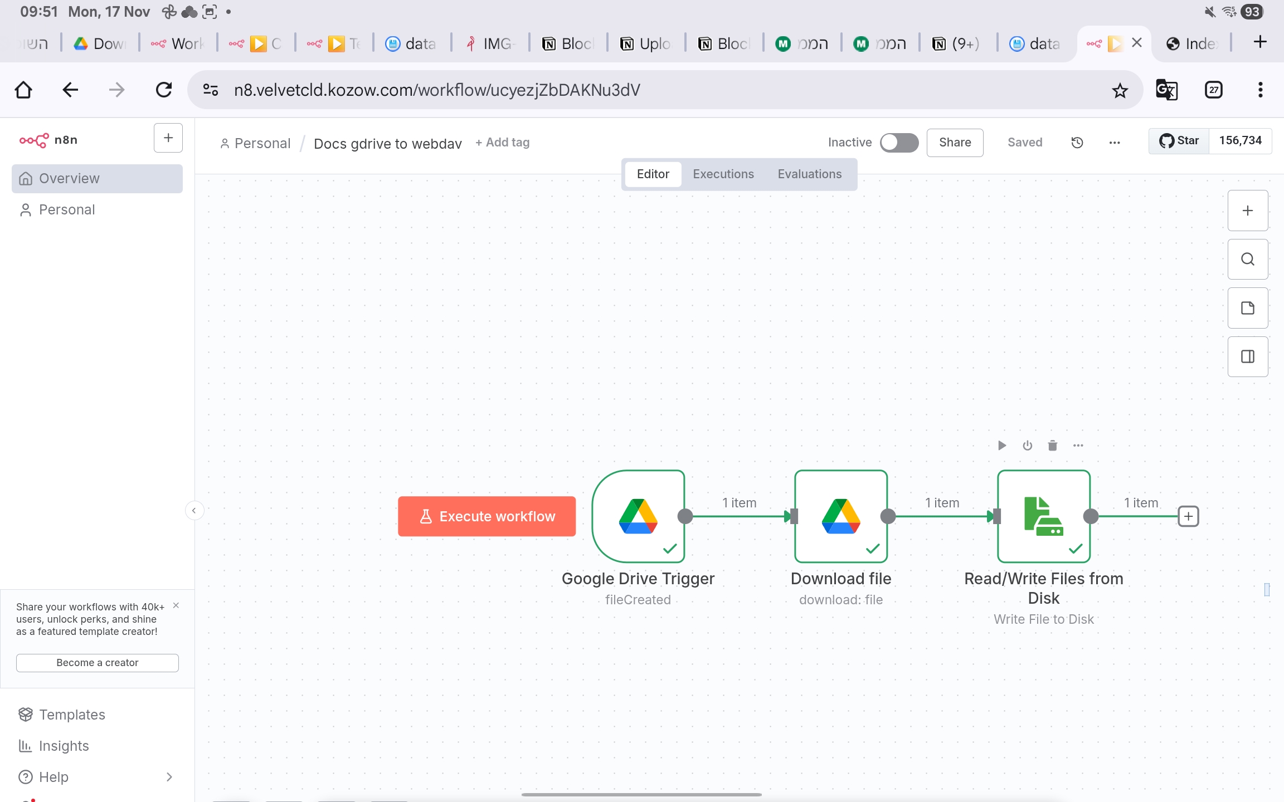
Task: Click the add node plus button on canvas
Action: point(1247,211)
